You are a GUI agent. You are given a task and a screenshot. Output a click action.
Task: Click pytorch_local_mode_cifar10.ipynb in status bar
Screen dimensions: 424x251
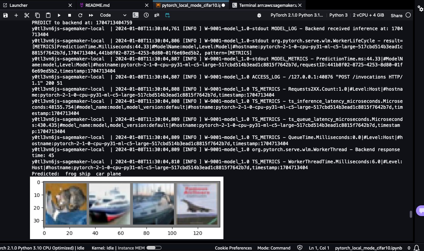(369, 248)
